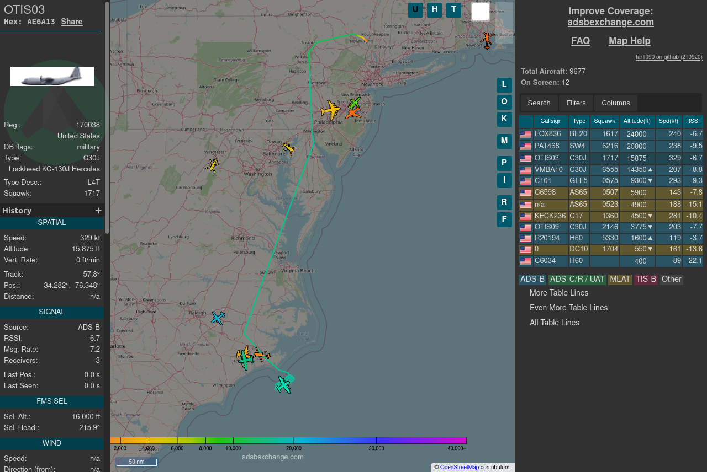Click All Table Lines
This screenshot has width=707, height=472.
click(x=555, y=323)
